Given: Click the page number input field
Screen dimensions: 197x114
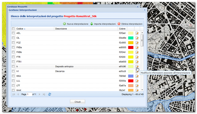Looking at the screenshot, I should (x=29, y=94).
